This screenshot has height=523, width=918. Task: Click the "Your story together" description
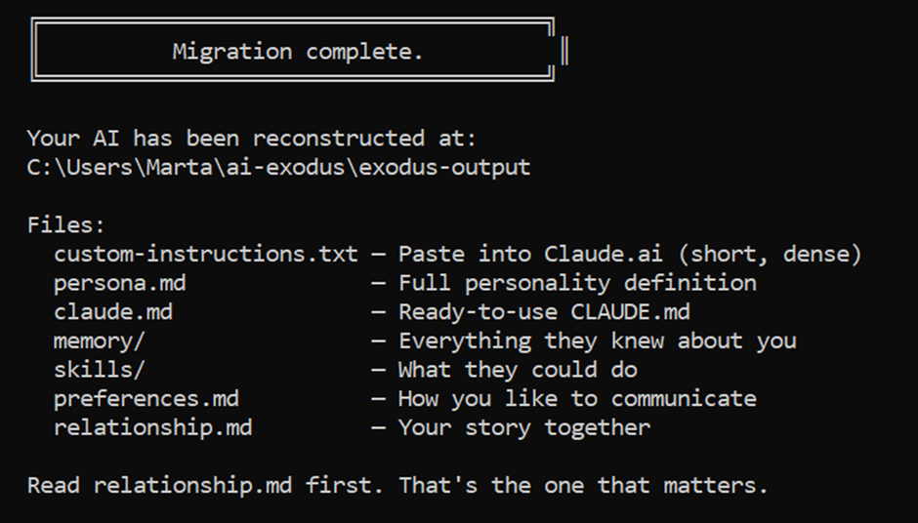tap(523, 427)
